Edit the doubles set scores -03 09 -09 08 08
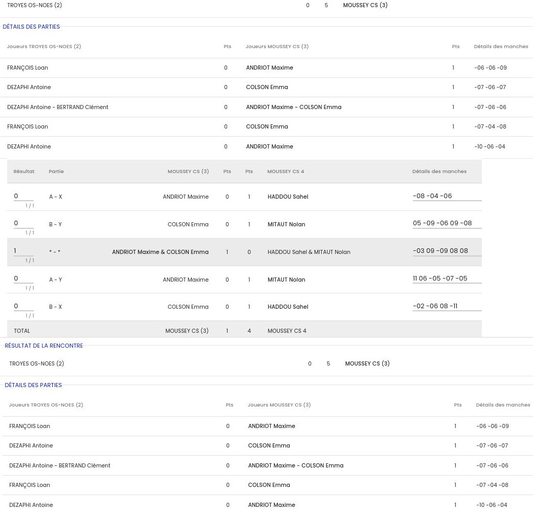The height and width of the screenshot is (512, 533). [447, 251]
